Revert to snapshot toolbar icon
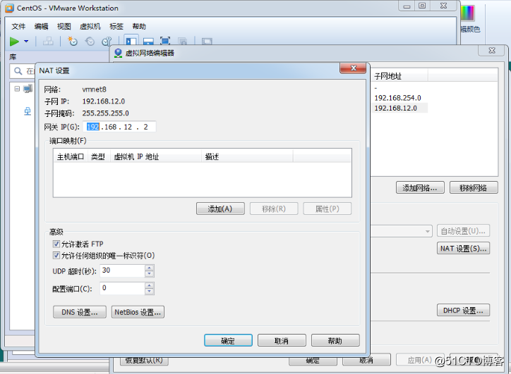The width and height of the screenshot is (511, 374). [x=90, y=42]
